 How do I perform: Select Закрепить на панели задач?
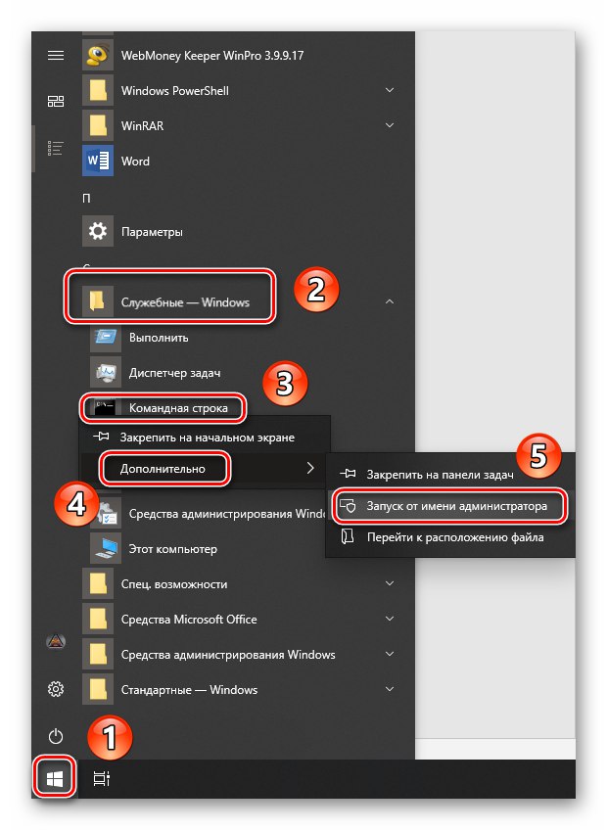450,475
